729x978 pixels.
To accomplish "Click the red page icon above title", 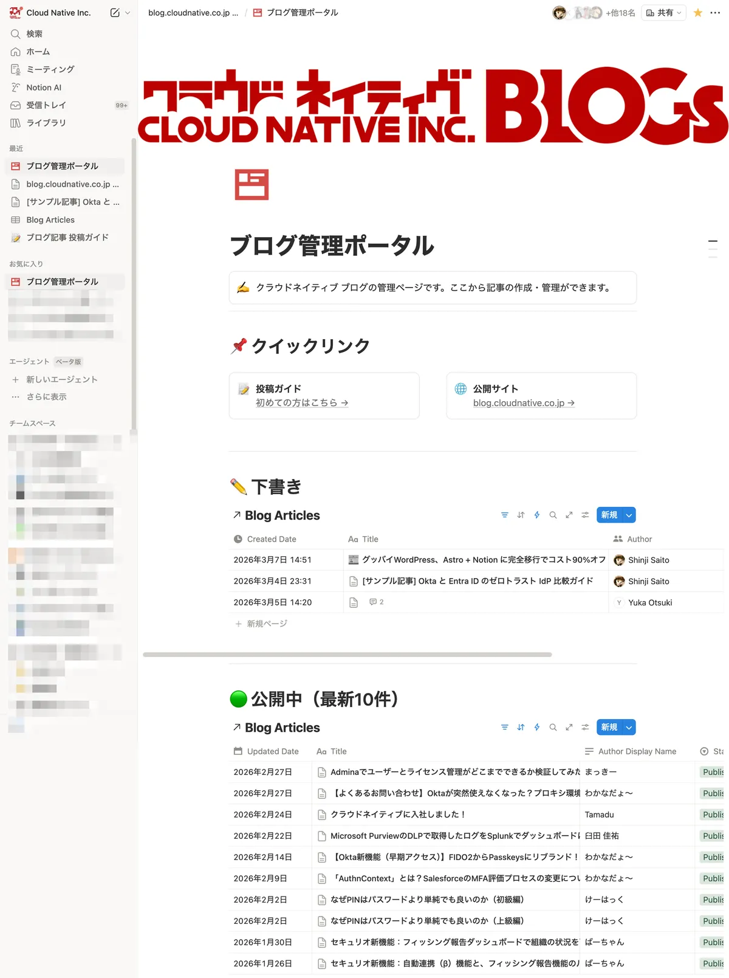I will click(x=252, y=184).
